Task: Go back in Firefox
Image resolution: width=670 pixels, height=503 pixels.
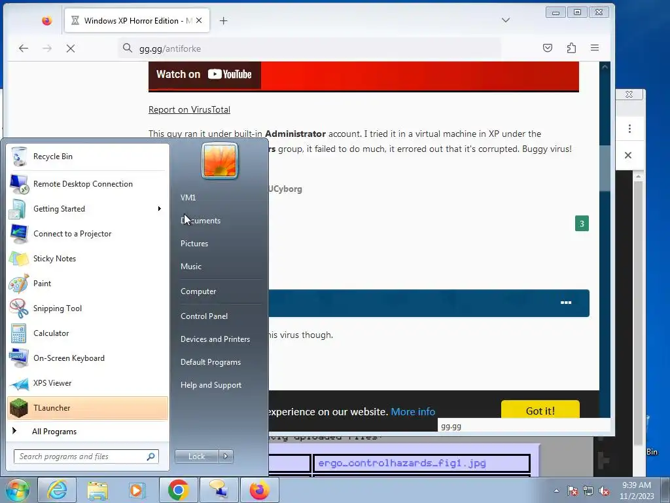Action: (x=24, y=48)
